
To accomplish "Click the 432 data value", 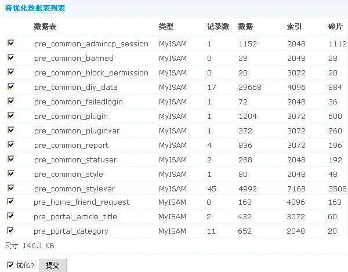I will pos(245,216).
